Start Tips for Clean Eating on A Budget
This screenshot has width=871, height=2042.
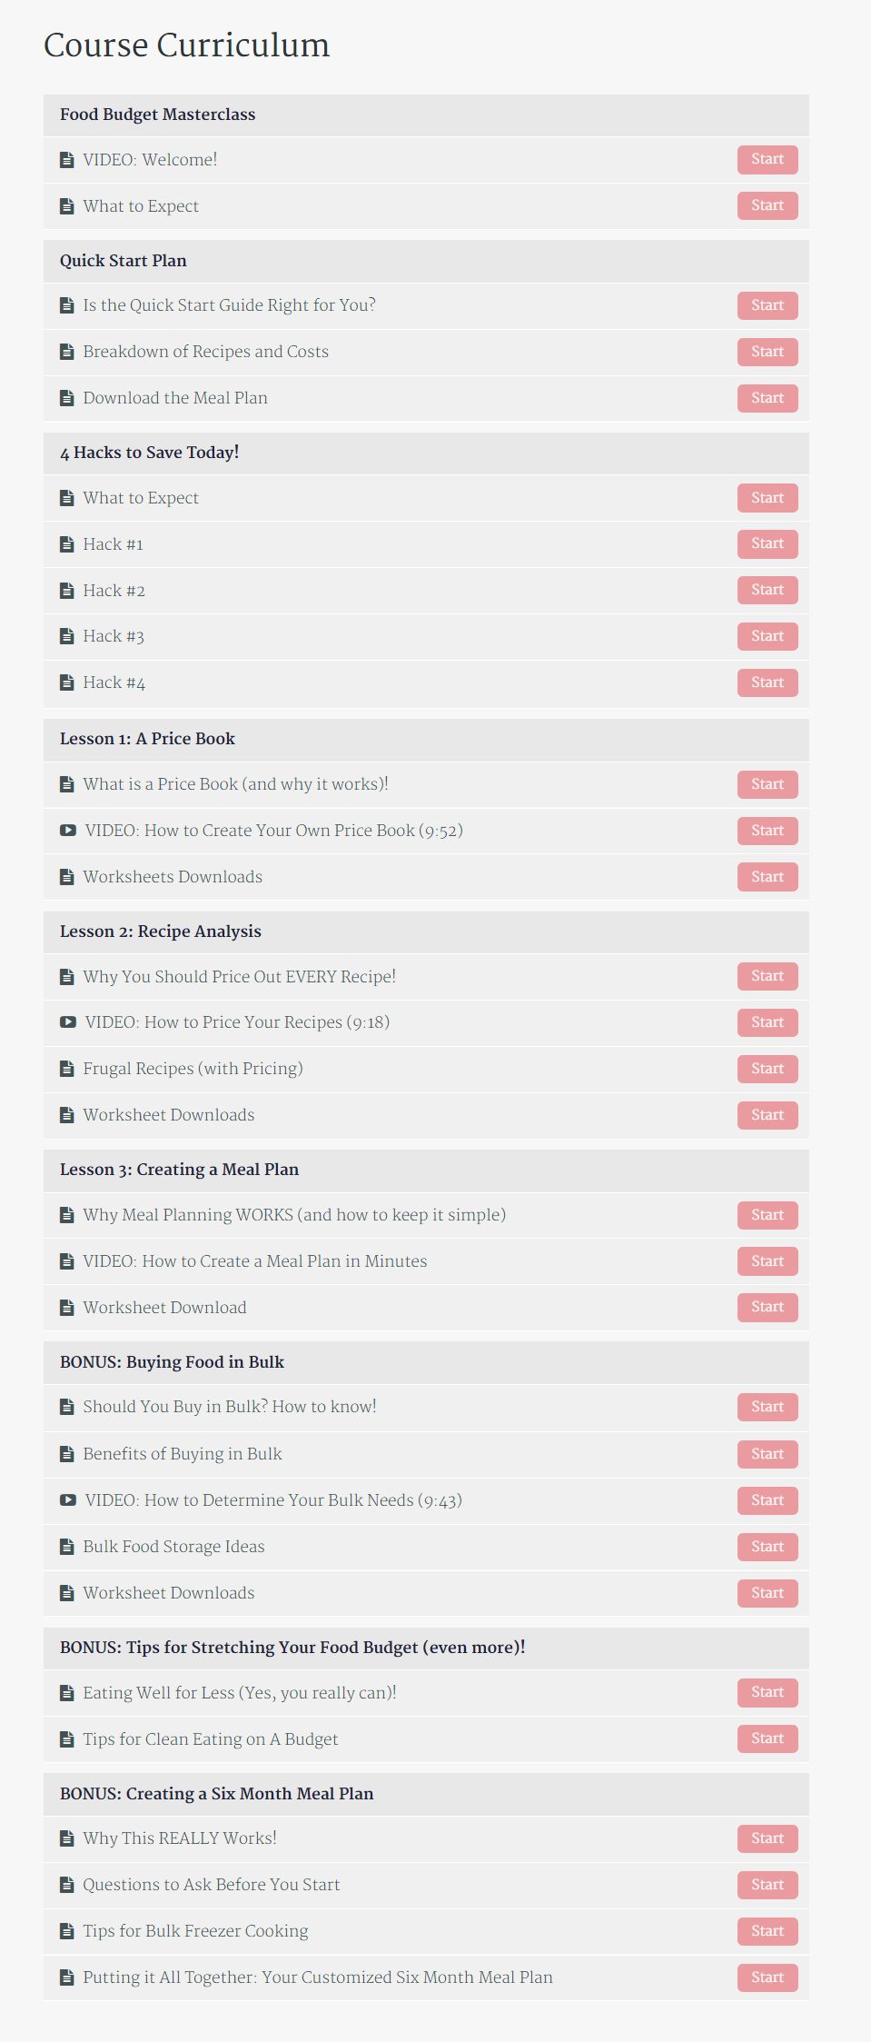coord(767,1738)
